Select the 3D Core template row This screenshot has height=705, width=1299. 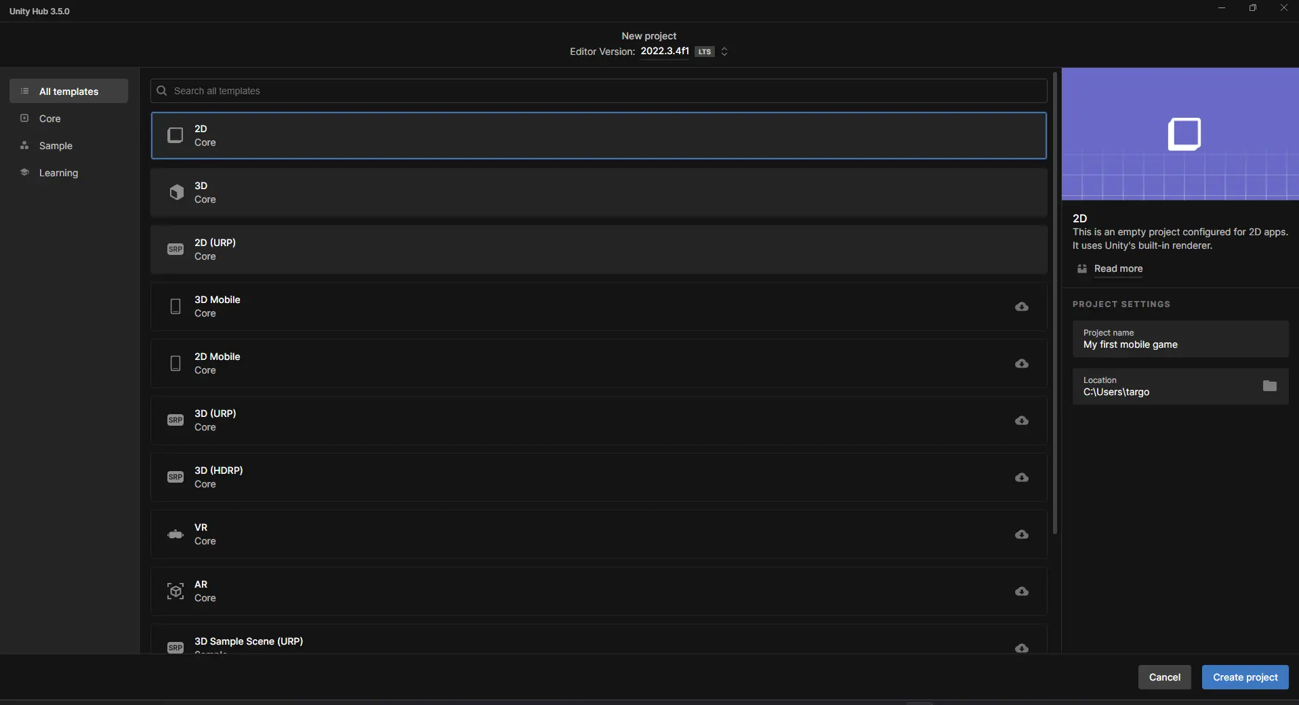pyautogui.click(x=598, y=193)
